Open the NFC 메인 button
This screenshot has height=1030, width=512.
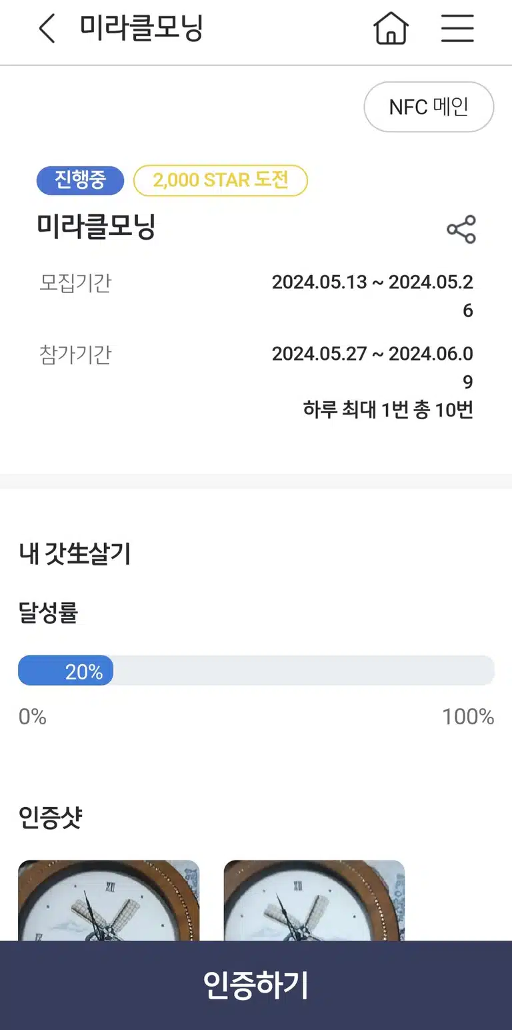(x=429, y=107)
